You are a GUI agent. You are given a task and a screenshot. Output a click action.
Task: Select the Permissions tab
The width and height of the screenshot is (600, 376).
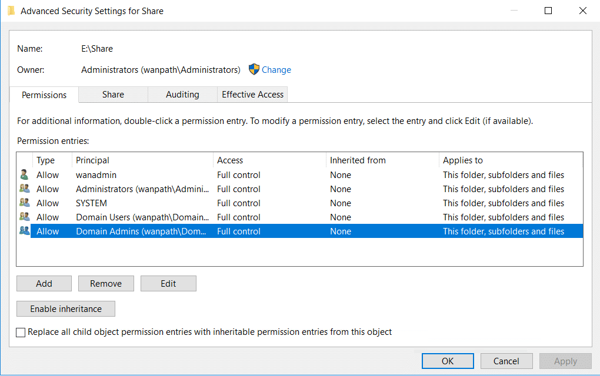(x=44, y=95)
